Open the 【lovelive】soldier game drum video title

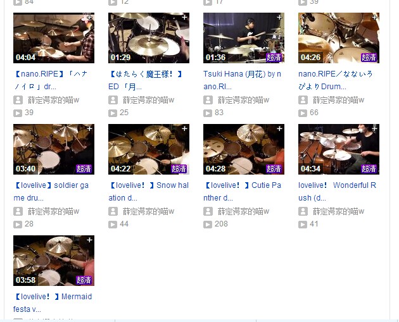[51, 192]
